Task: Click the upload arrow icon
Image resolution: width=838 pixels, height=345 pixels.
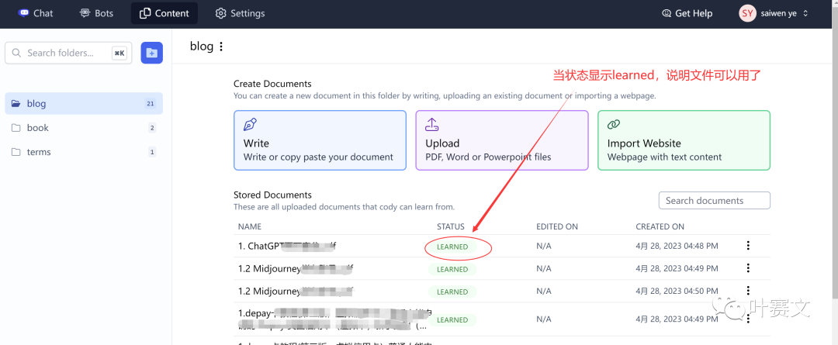Action: click(x=432, y=125)
